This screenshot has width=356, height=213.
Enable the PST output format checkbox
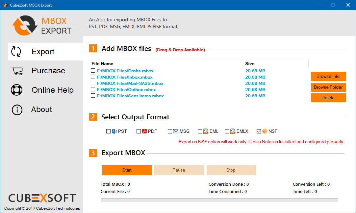pos(108,131)
